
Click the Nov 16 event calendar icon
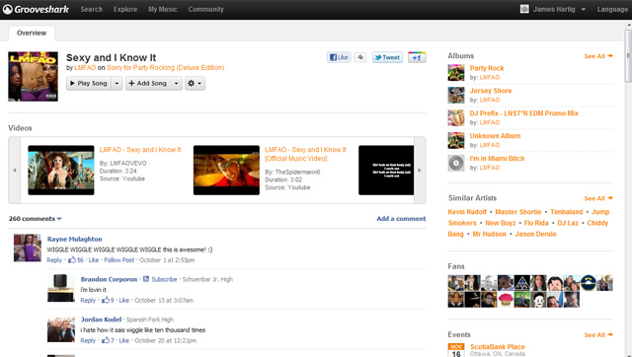point(456,350)
